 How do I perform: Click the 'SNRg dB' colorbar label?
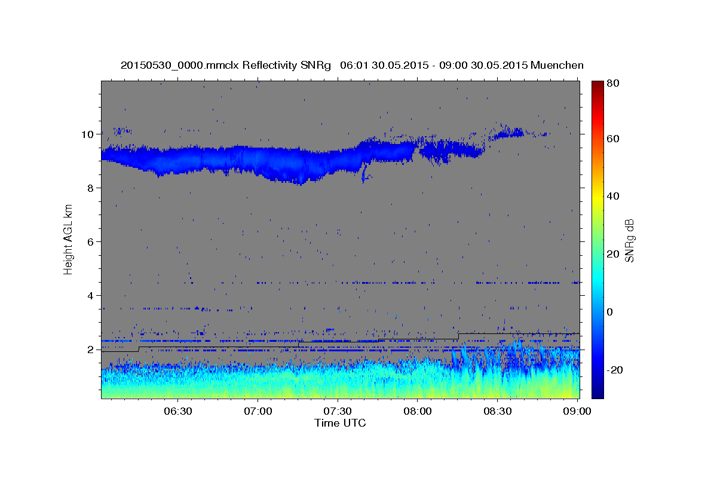point(629,239)
